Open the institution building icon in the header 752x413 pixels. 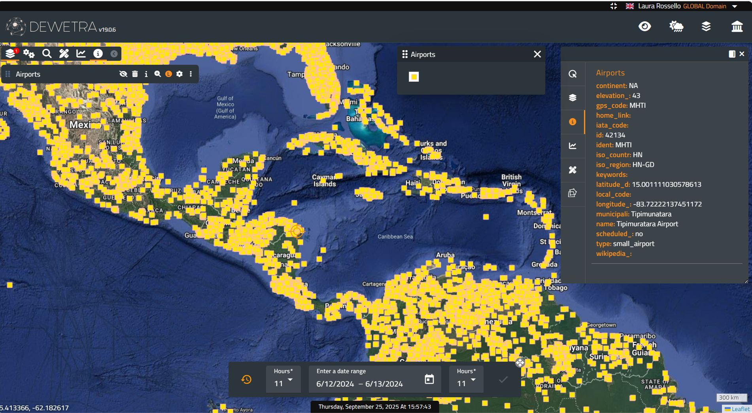[737, 26]
